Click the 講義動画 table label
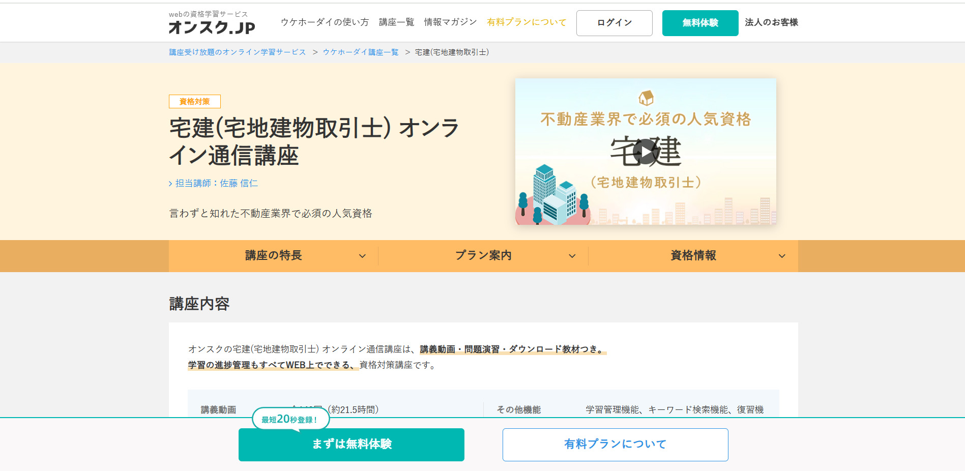This screenshot has width=965, height=471. [219, 410]
